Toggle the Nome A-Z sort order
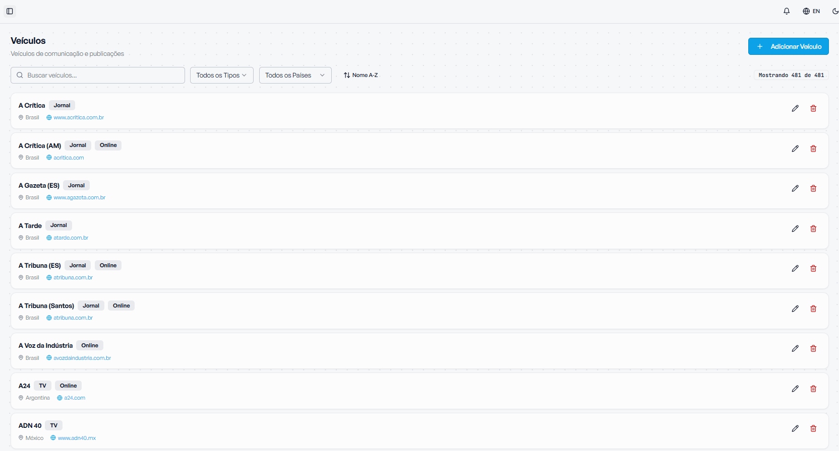The width and height of the screenshot is (839, 451). point(361,75)
